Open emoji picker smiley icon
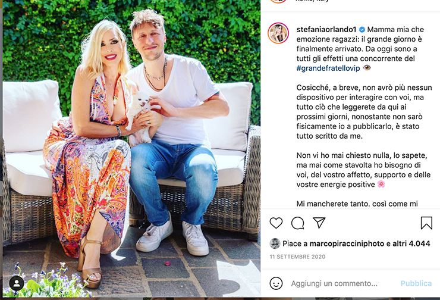The image size is (440, 300). point(276,283)
